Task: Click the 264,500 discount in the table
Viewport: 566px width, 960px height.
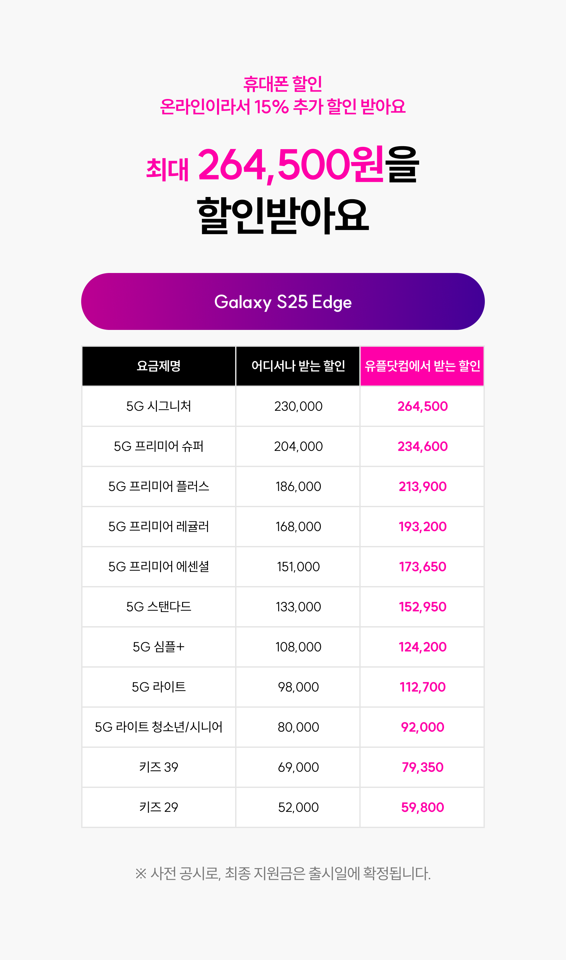Action: pyautogui.click(x=422, y=407)
